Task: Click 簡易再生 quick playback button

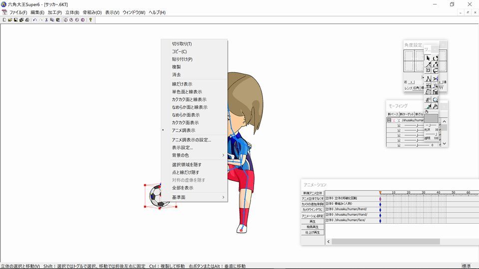Action: click(x=312, y=227)
